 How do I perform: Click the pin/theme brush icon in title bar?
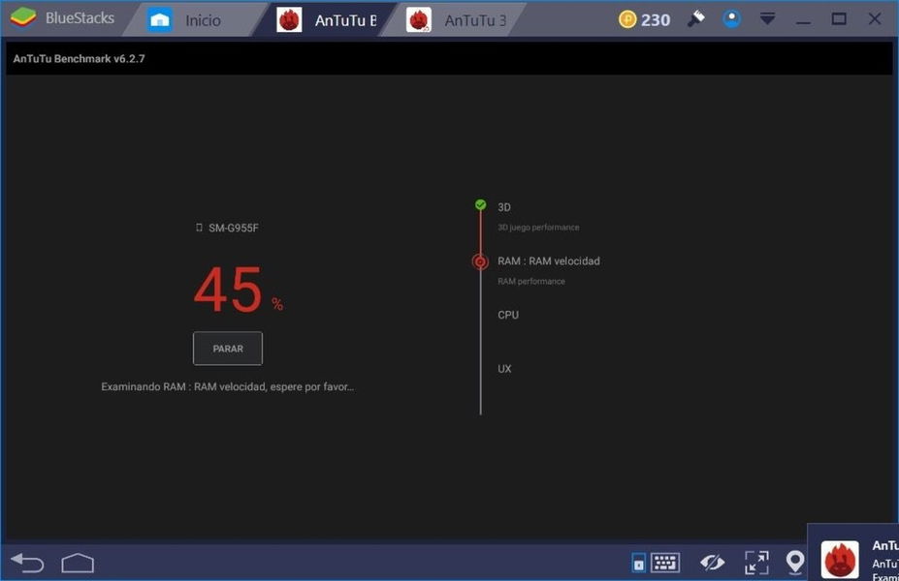click(696, 19)
